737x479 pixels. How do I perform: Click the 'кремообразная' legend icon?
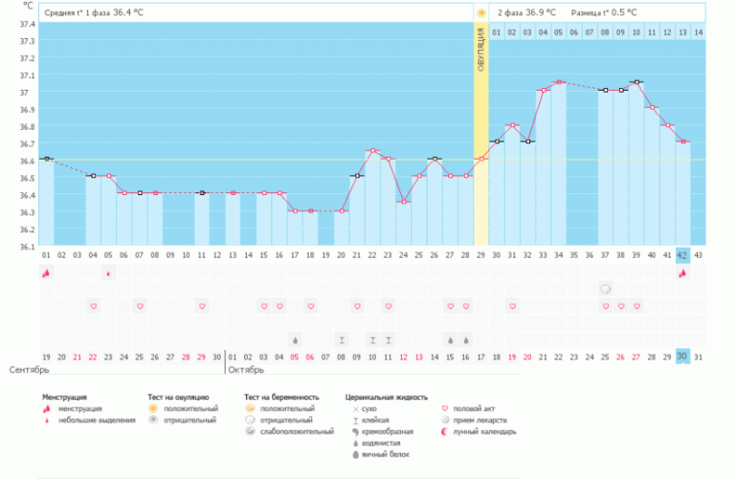(x=355, y=431)
